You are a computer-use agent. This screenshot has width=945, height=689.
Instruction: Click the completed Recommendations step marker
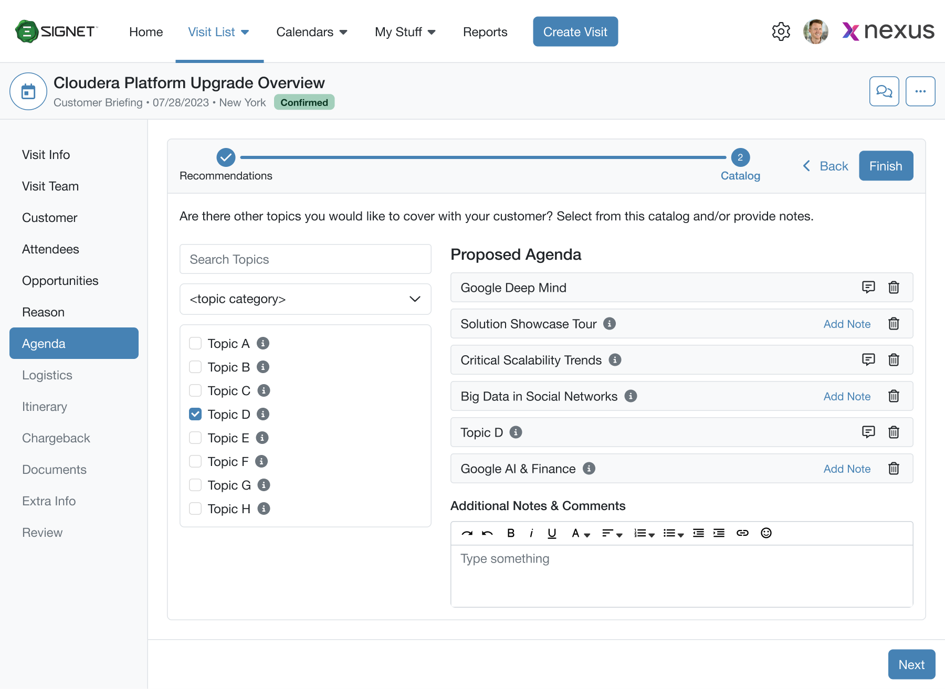coord(226,157)
